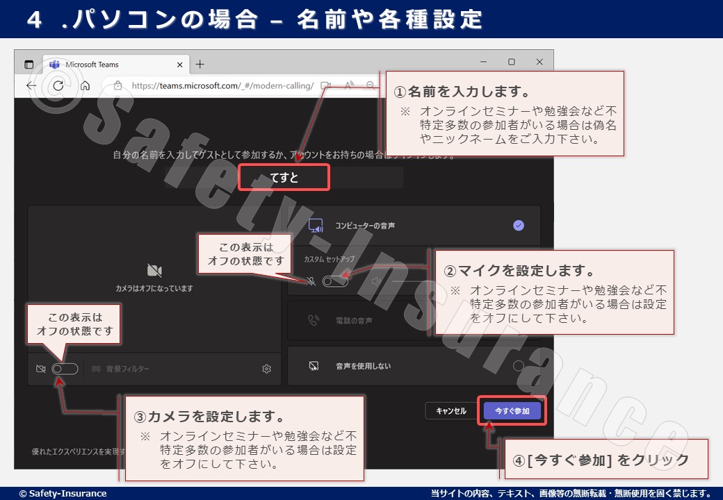Image resolution: width=723 pixels, height=500 pixels.
Task: Click the 今すぐ参加 join button
Action: [512, 411]
